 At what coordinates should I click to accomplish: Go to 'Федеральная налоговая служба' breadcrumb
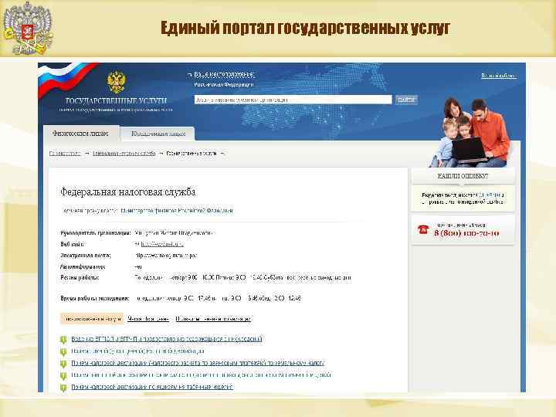(x=124, y=154)
